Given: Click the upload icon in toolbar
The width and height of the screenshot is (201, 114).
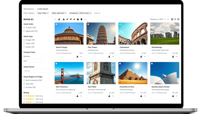Looking at the screenshot, I should [x=59, y=19].
